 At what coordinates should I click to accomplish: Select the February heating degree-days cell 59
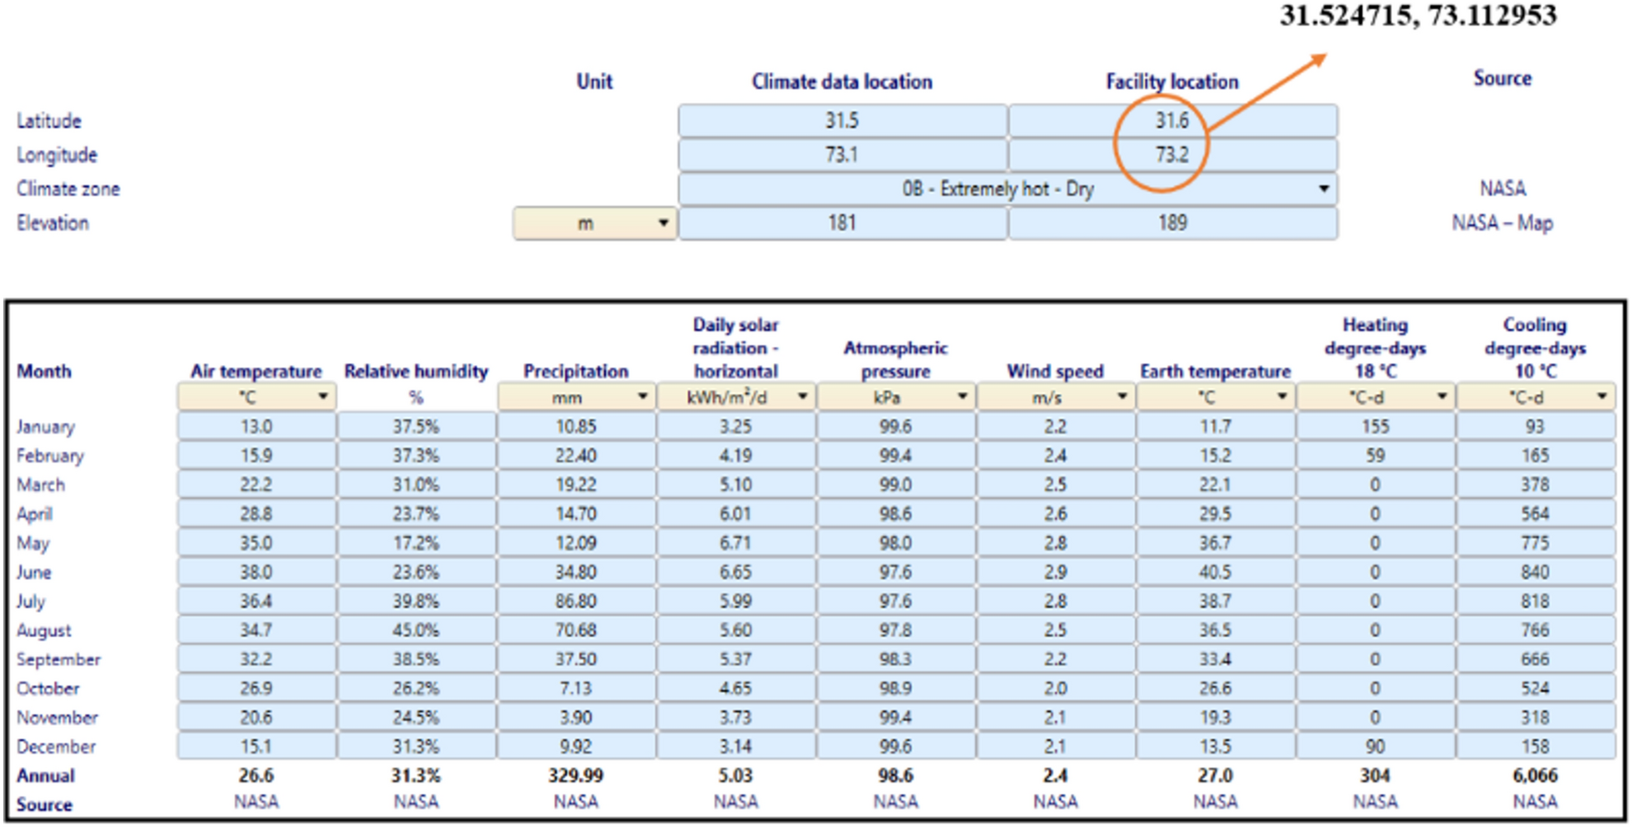click(1375, 456)
